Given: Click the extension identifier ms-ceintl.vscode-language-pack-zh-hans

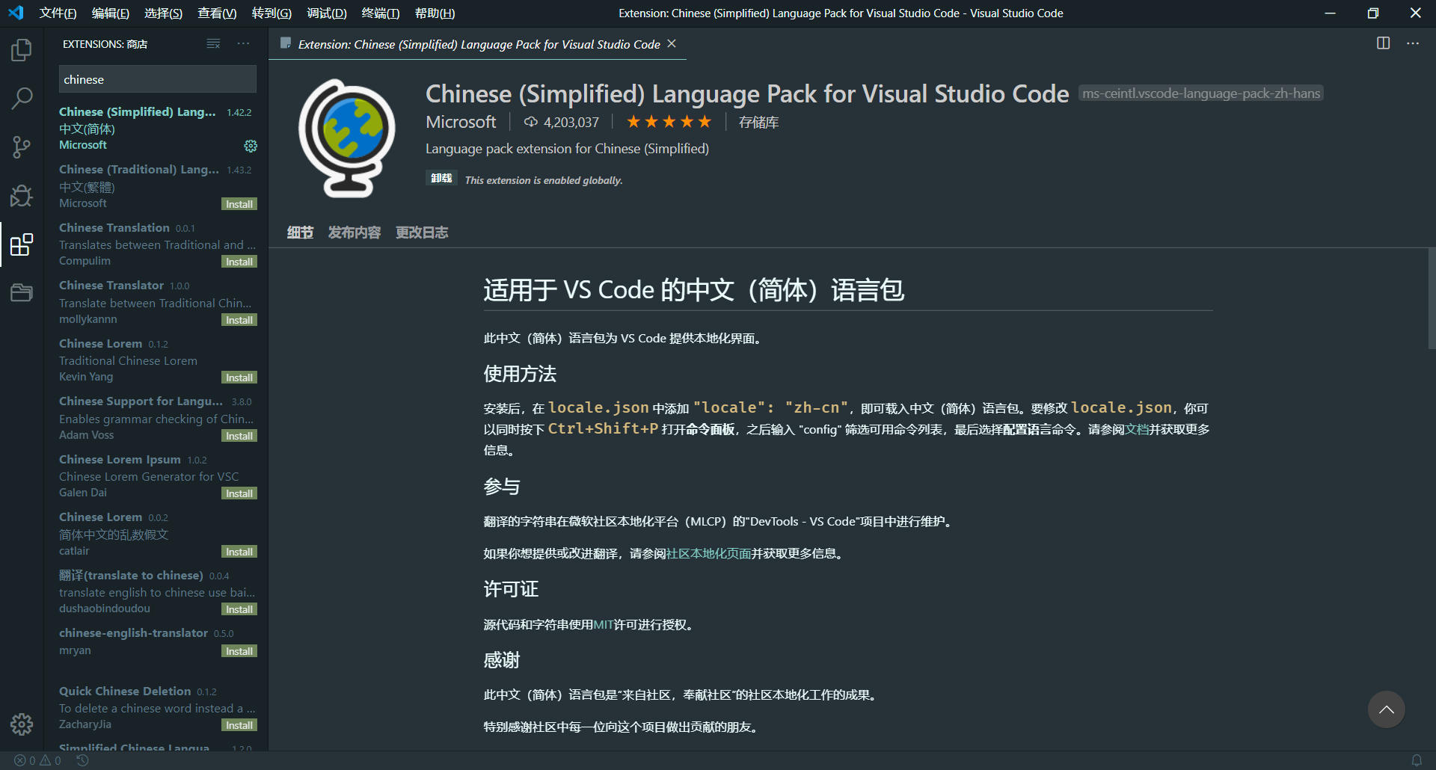Looking at the screenshot, I should [1201, 93].
